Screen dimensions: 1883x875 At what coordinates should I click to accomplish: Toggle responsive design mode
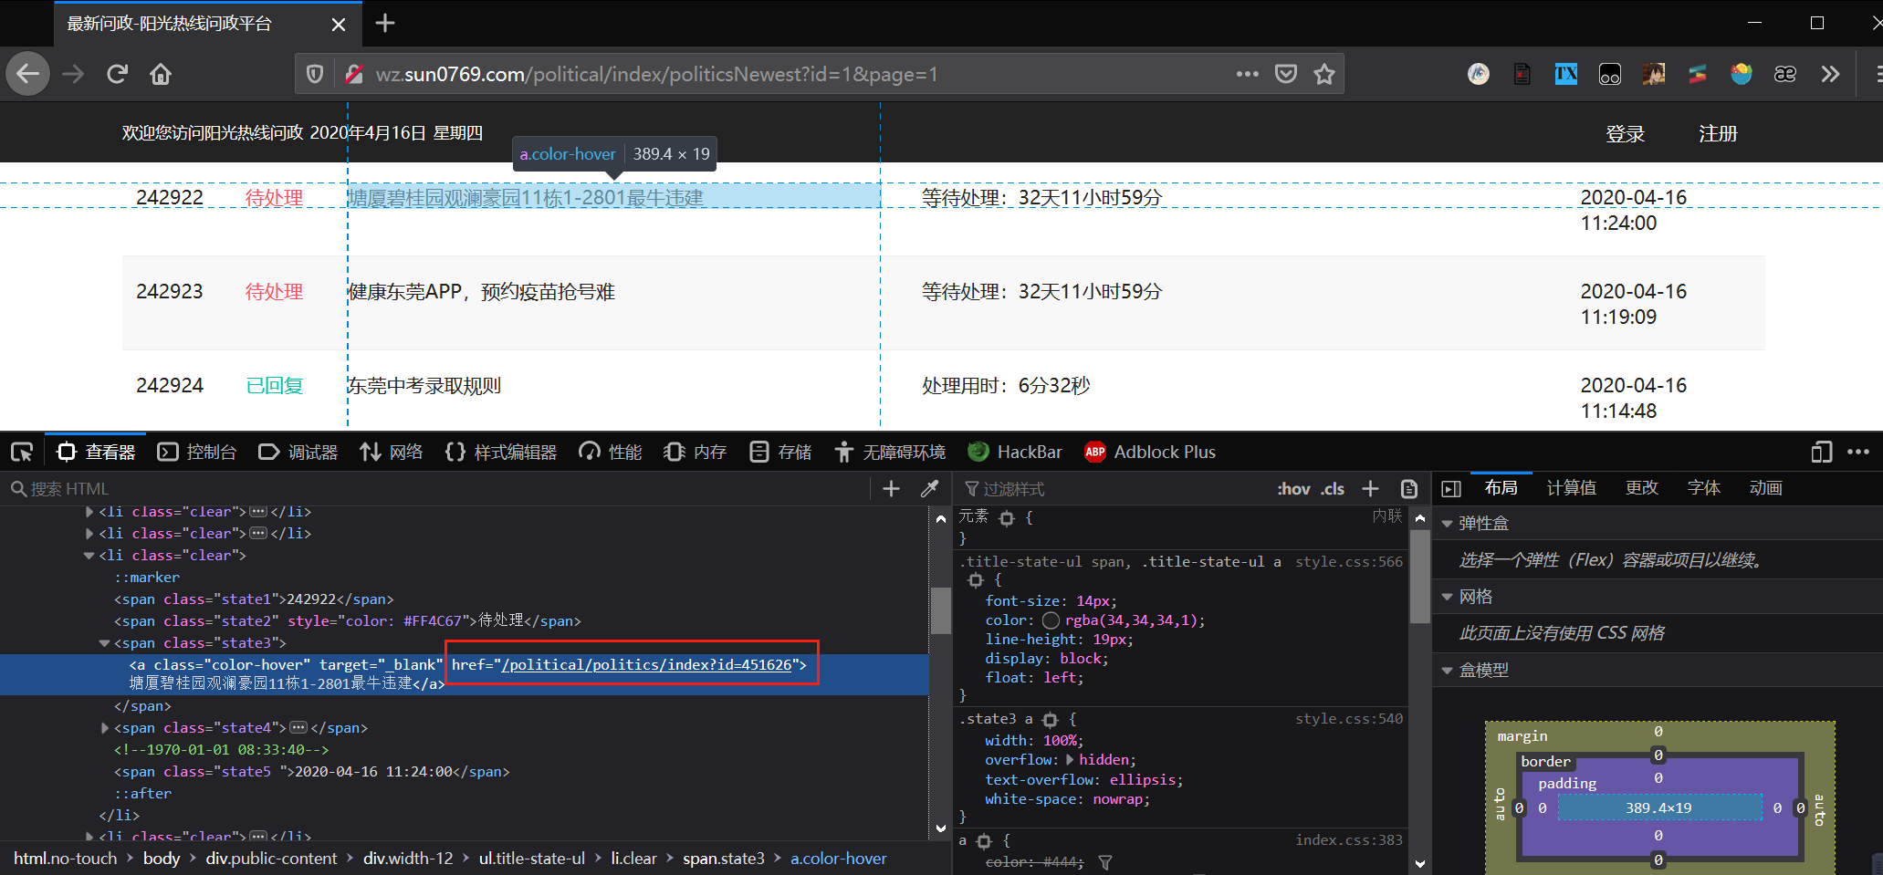click(1822, 452)
